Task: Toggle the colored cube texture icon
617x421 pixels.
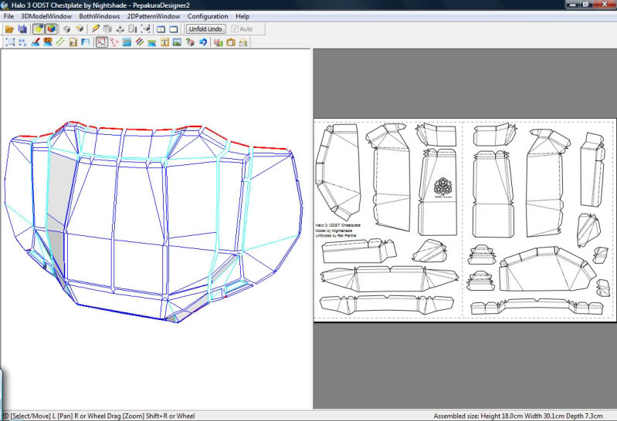Action: pos(51,29)
